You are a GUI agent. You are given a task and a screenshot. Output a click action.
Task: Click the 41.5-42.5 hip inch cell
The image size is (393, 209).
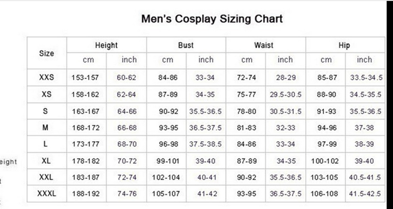tap(365, 194)
